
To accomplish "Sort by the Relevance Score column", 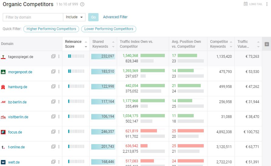I will point(76,44).
